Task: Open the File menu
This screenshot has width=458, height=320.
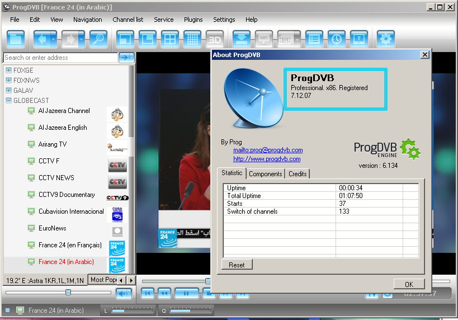Action: pyautogui.click(x=15, y=20)
